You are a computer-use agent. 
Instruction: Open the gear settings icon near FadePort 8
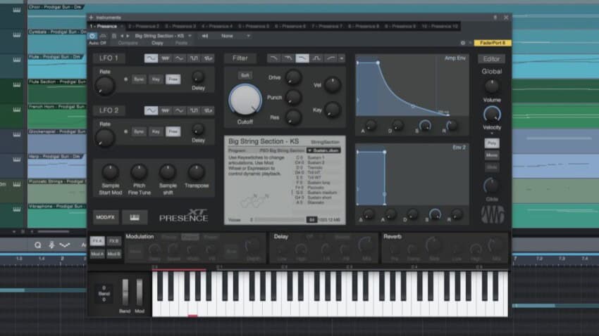coord(463,43)
